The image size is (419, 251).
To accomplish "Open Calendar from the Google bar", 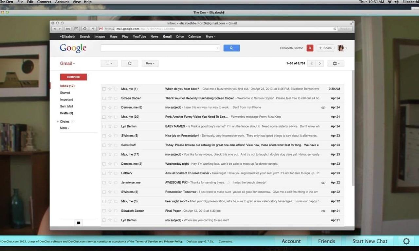I will (x=194, y=37).
